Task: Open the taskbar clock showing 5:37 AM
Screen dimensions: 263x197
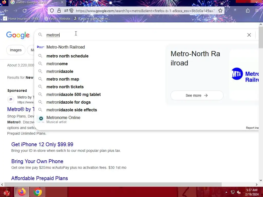Action: (x=252, y=192)
